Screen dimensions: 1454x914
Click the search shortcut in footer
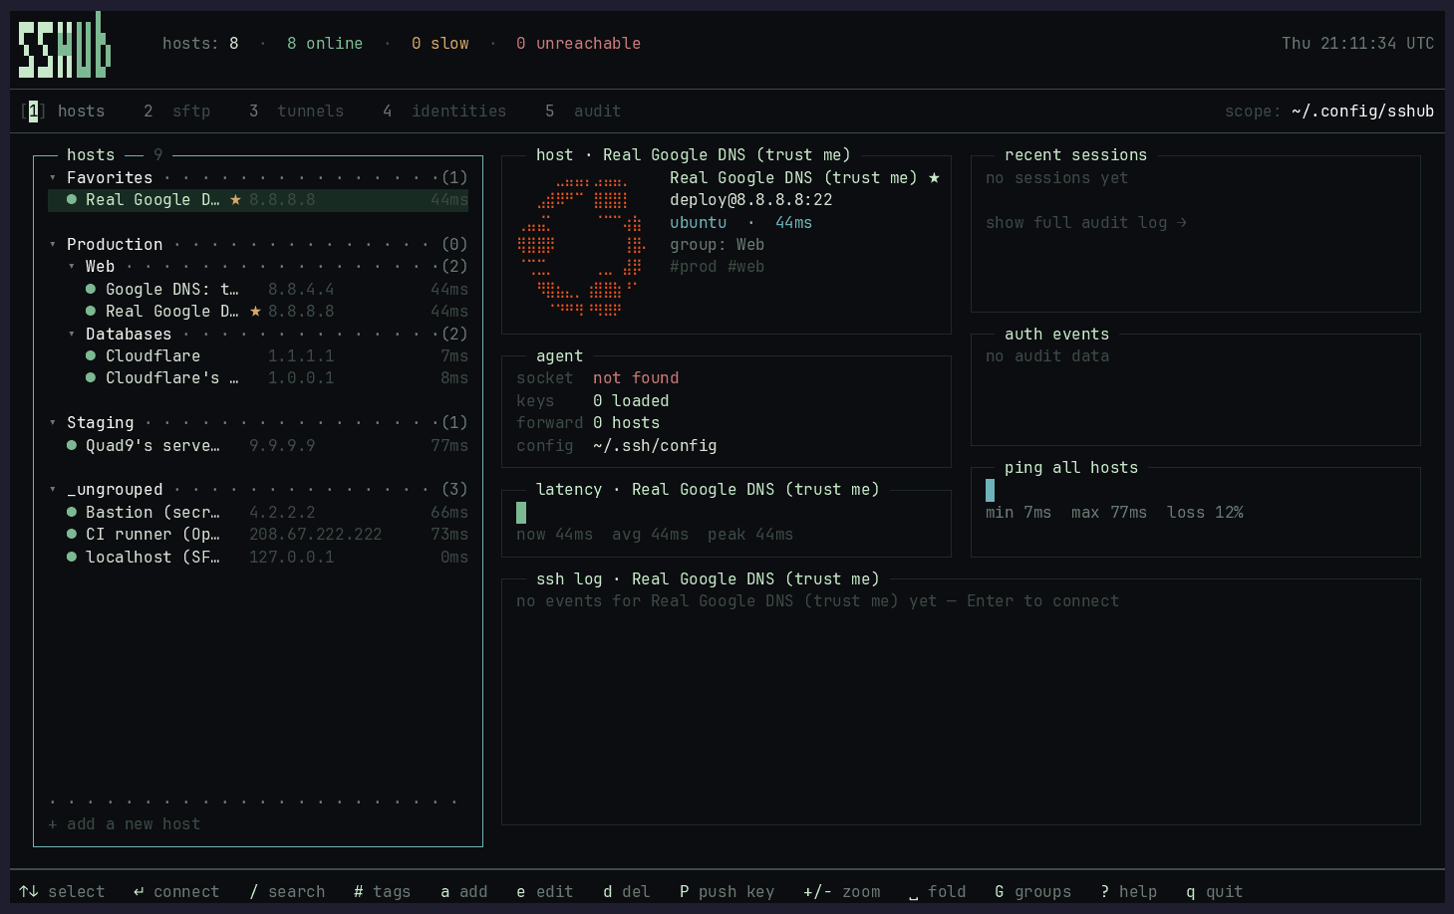pos(287,892)
